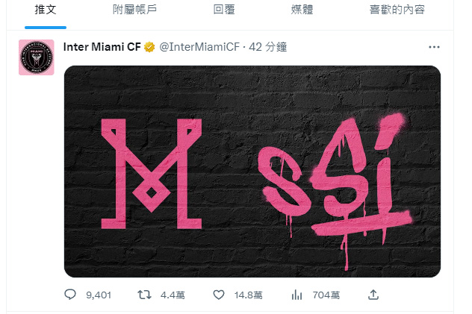Open the Messi graffiti image

click(x=252, y=172)
